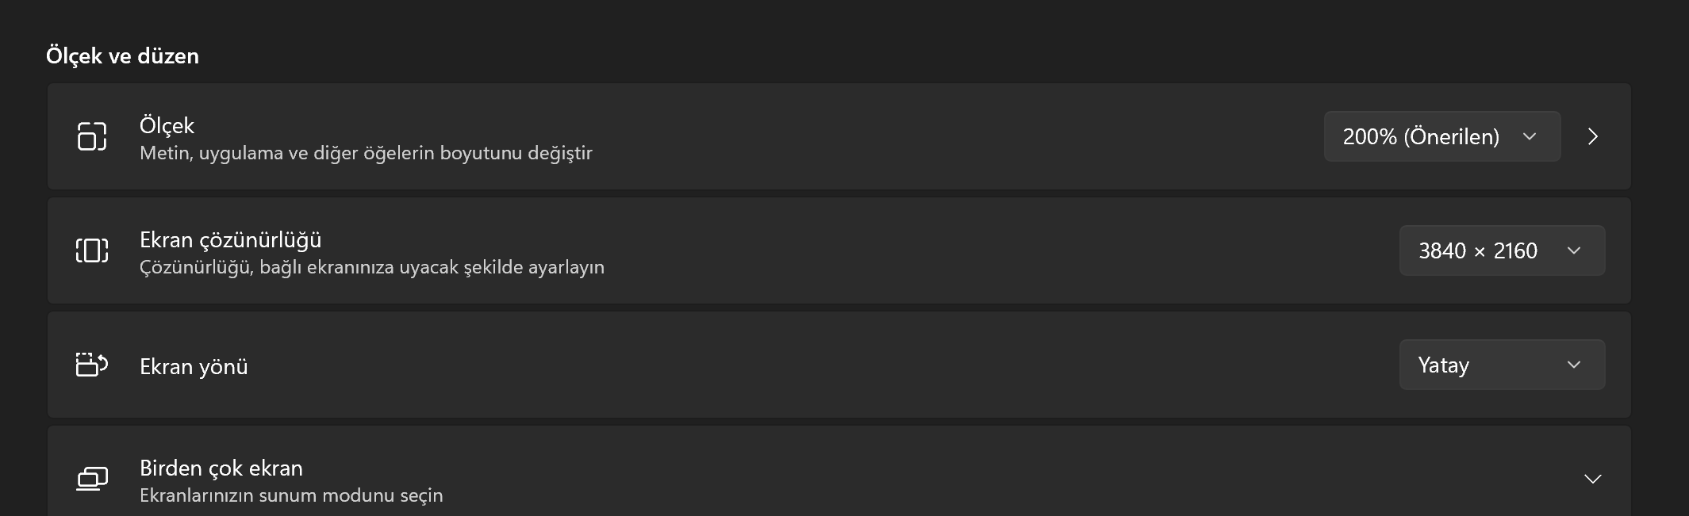The width and height of the screenshot is (1689, 516).
Task: Open advanced scale settings via right chevron
Action: [1593, 136]
